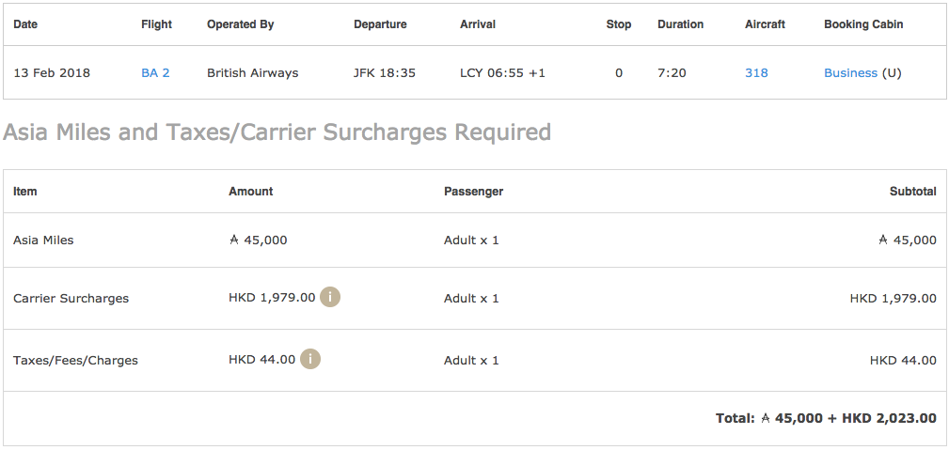The image size is (949, 450).
Task: Click the Business booking cabin link
Action: pos(850,72)
